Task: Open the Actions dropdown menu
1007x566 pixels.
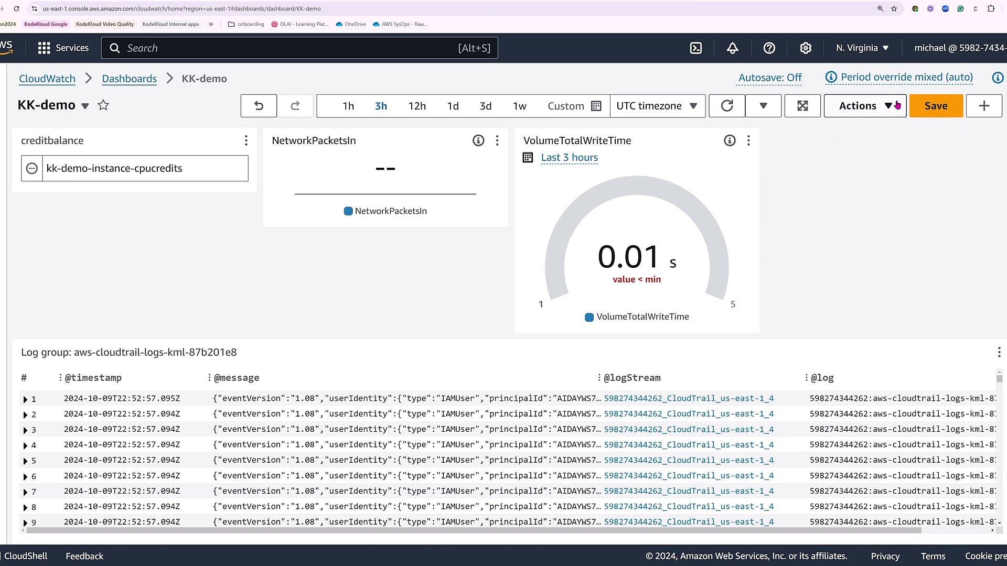Action: (864, 106)
